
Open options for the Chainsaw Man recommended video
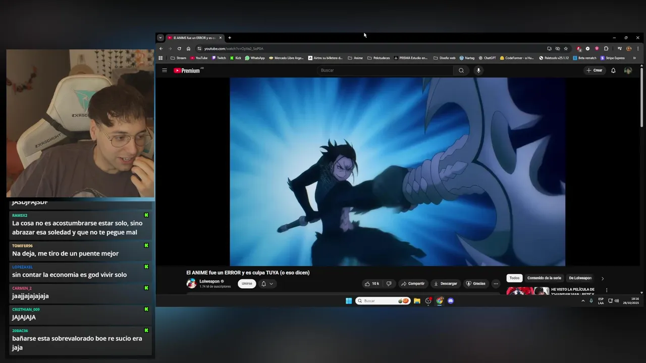[607, 290]
